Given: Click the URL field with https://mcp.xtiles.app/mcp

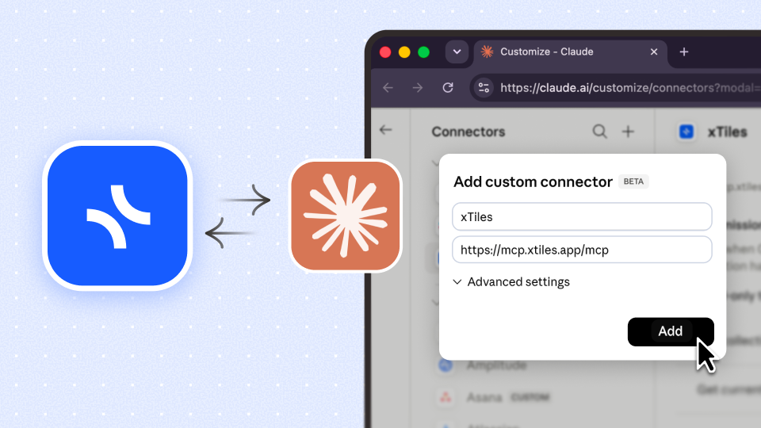Looking at the screenshot, I should pos(582,250).
